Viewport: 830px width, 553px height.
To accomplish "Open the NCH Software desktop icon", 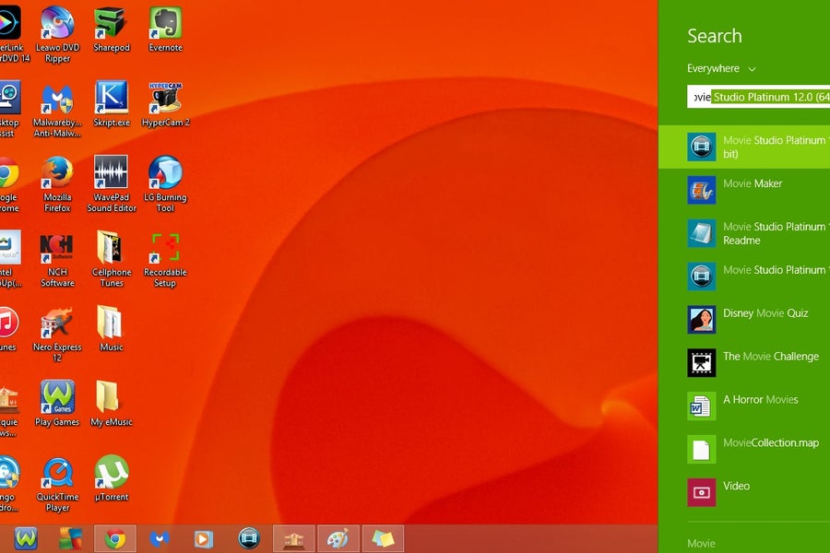I will pos(57,259).
